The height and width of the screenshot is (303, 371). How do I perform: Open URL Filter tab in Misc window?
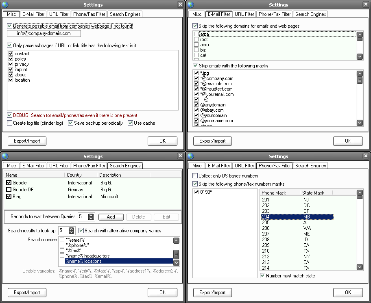pos(59,14)
